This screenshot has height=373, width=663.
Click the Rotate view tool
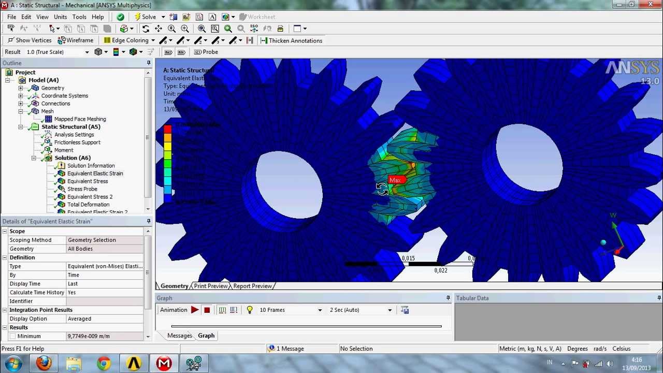coord(146,28)
